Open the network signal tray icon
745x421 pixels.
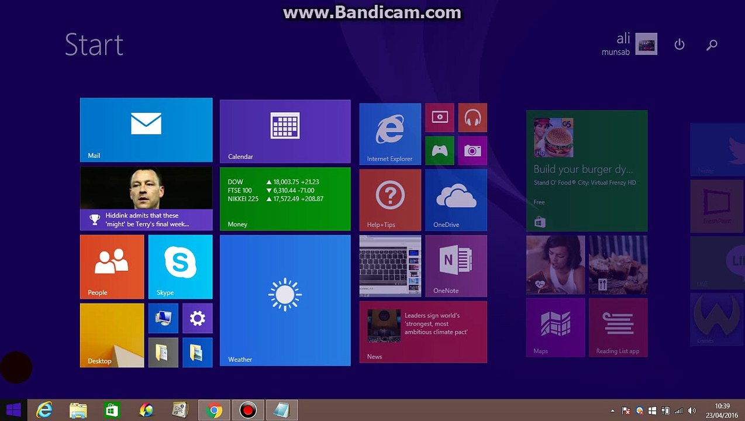tap(678, 410)
